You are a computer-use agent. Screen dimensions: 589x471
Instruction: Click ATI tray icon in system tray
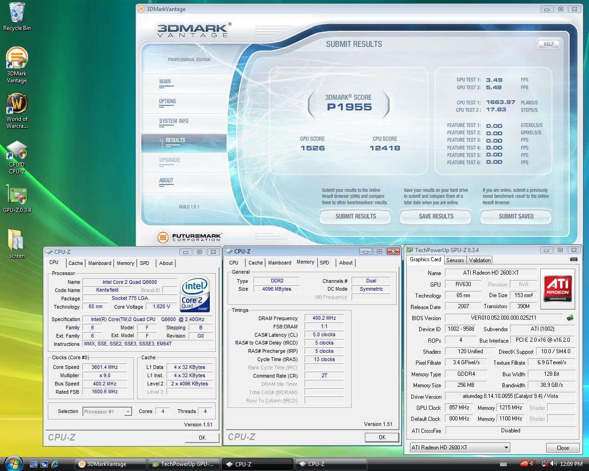coord(524,464)
